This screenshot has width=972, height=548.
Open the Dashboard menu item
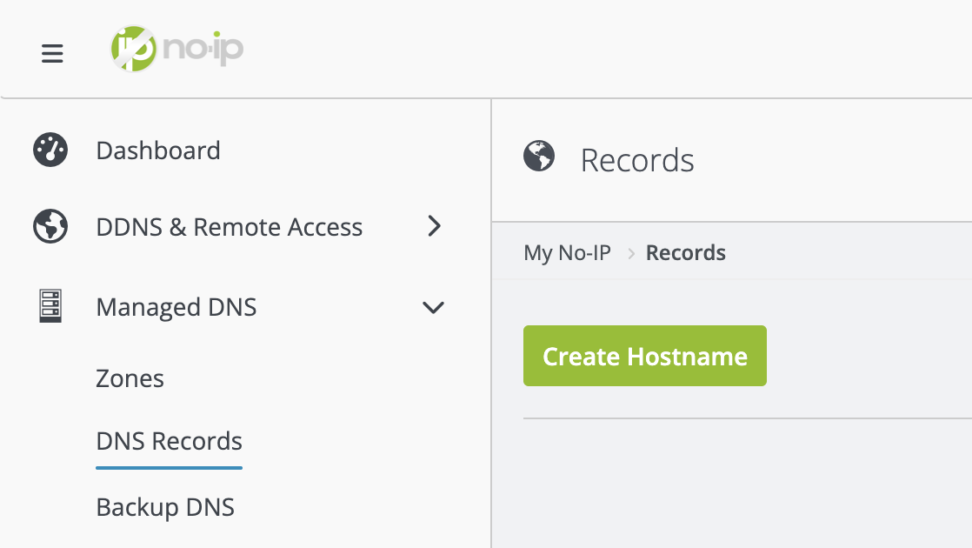(158, 150)
